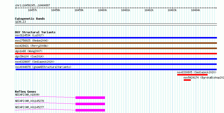
Task: Click the NM_001145278 intron line
Action: click(45, 103)
